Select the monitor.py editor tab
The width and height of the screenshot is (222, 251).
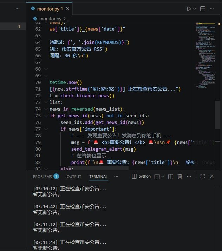(x=50, y=9)
